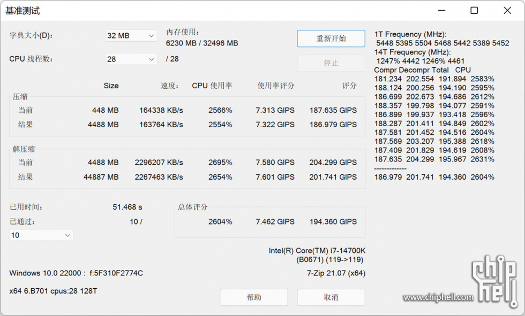Viewport: 525px width, 316px height.
Task: Click the Intel Core i7-14700K CPU label
Action: pos(317,251)
